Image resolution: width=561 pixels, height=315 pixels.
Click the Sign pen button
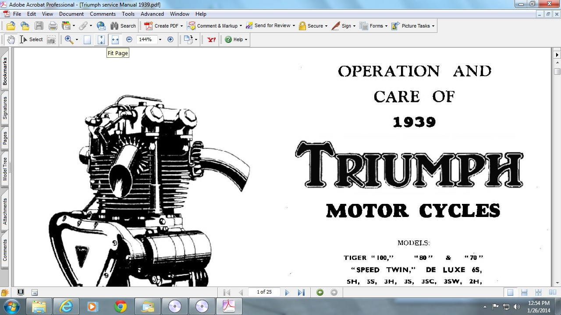tap(344, 26)
